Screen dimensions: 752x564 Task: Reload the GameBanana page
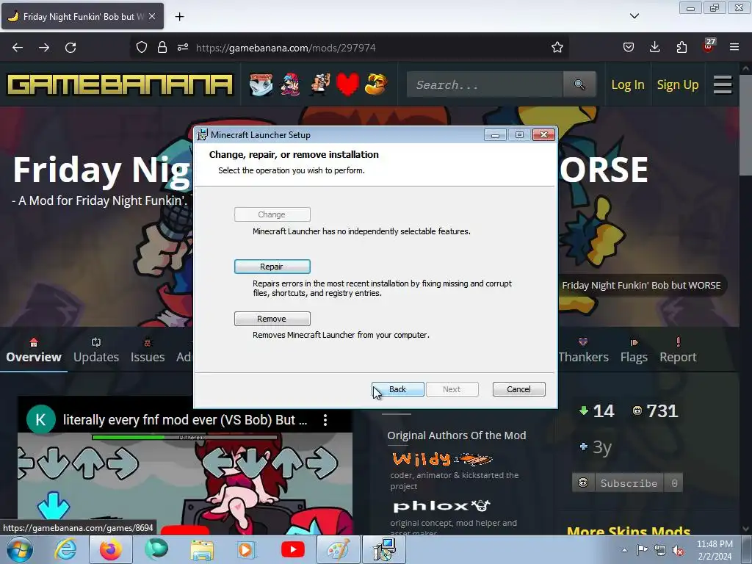pyautogui.click(x=70, y=48)
